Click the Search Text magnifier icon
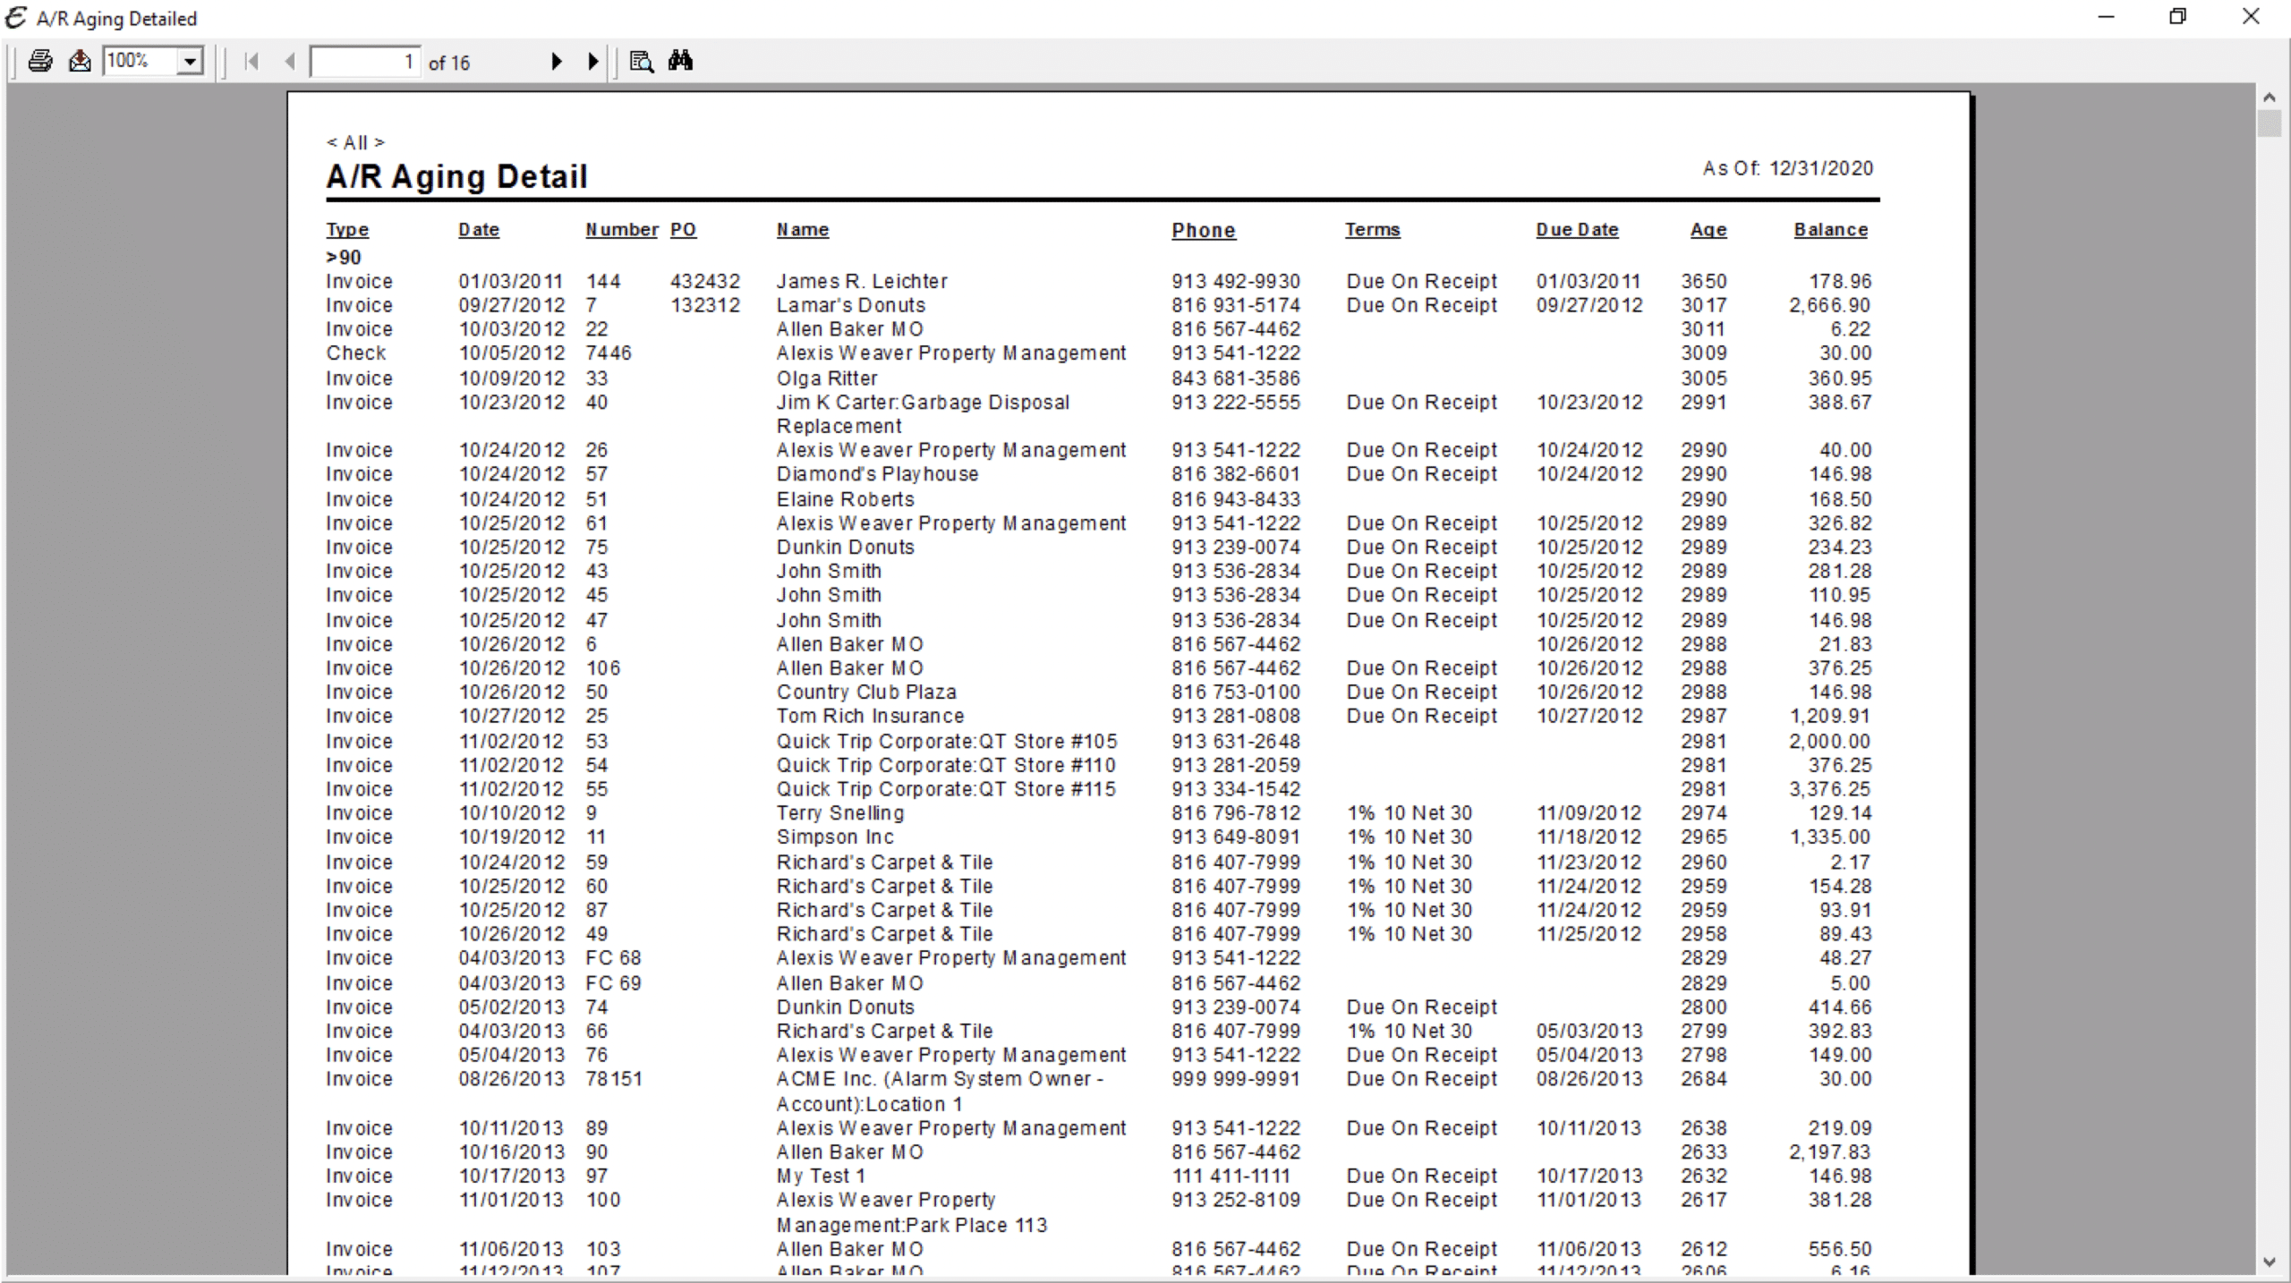Image resolution: width=2291 pixels, height=1283 pixels. click(642, 62)
